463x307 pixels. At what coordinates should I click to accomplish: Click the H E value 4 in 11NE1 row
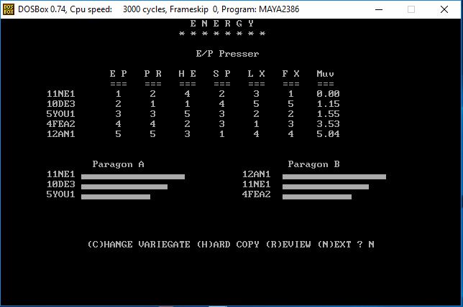pyautogui.click(x=187, y=94)
